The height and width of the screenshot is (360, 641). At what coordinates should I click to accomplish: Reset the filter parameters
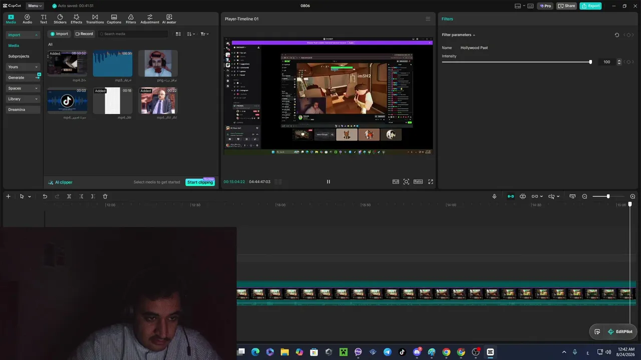617,35
